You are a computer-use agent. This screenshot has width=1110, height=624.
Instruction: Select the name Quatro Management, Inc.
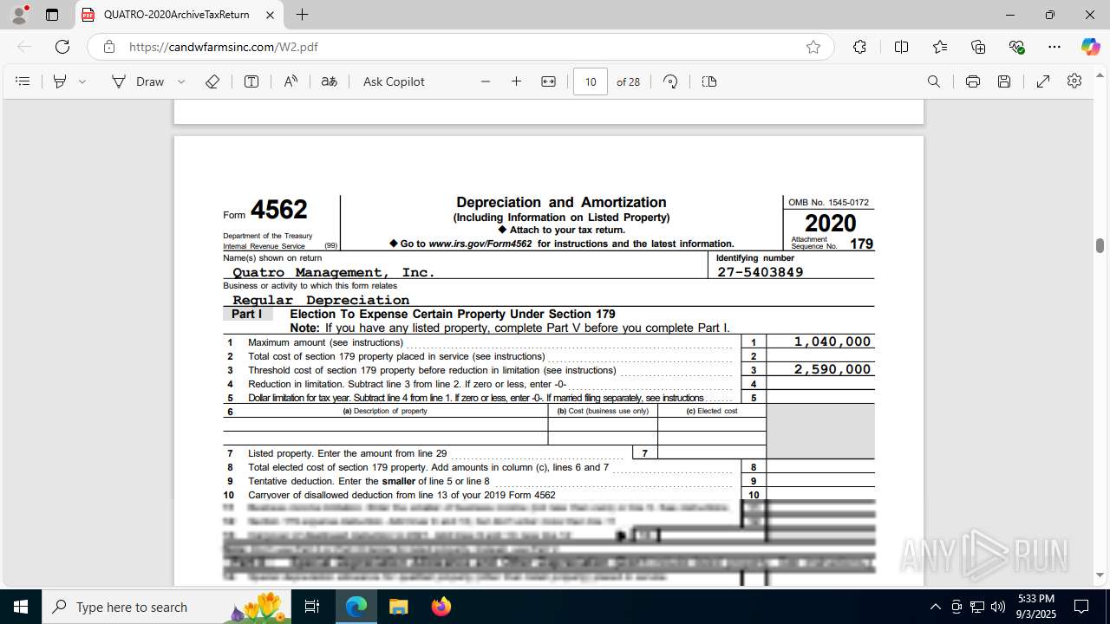pos(334,273)
